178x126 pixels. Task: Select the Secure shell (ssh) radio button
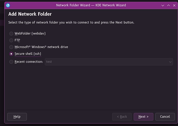11,54
